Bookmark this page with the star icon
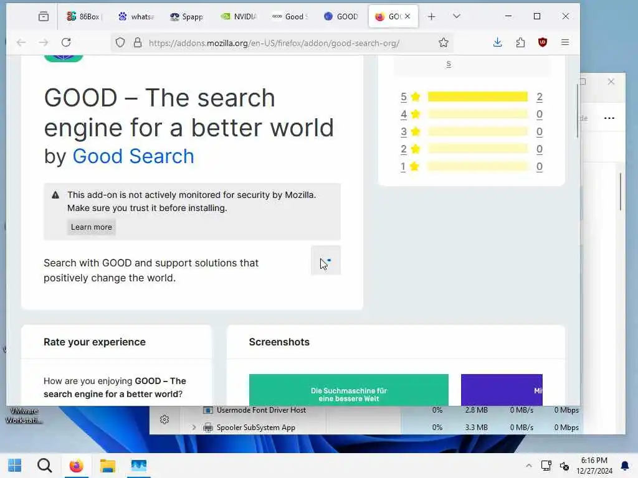Screen dimensions: 638x478 (x=444, y=42)
